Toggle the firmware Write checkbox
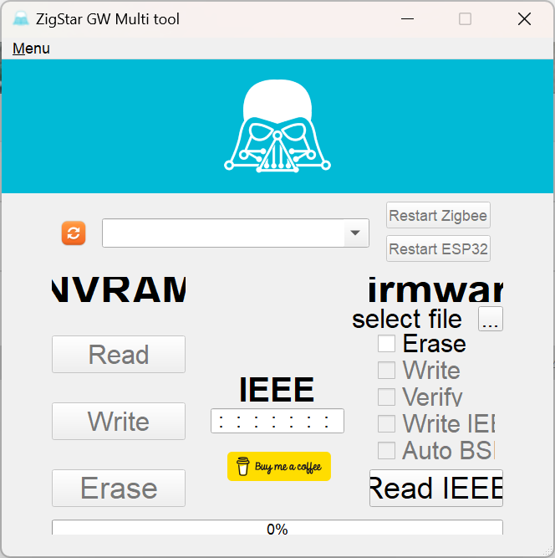The height and width of the screenshot is (558, 555). (x=386, y=370)
